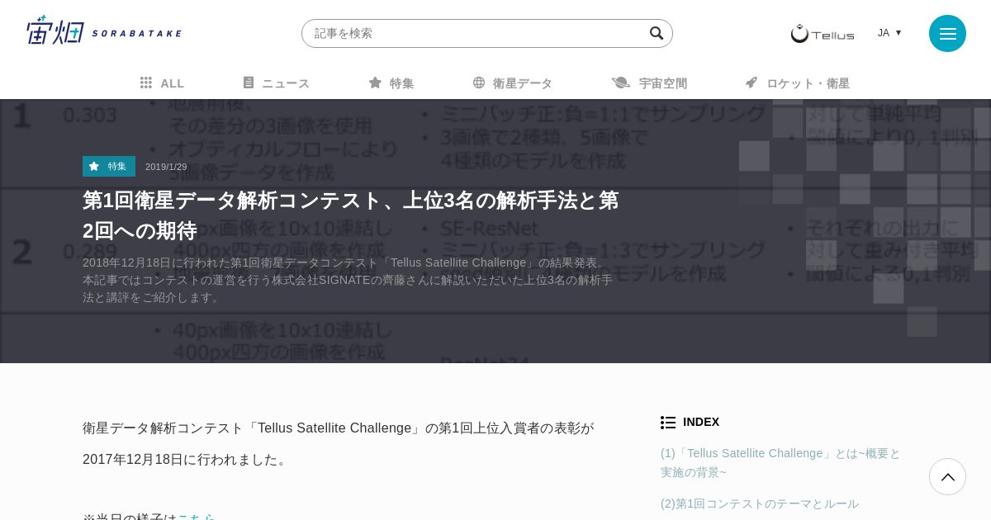Click the document icon beside ニュース
The height and width of the screenshot is (520, 991).
pos(249,83)
